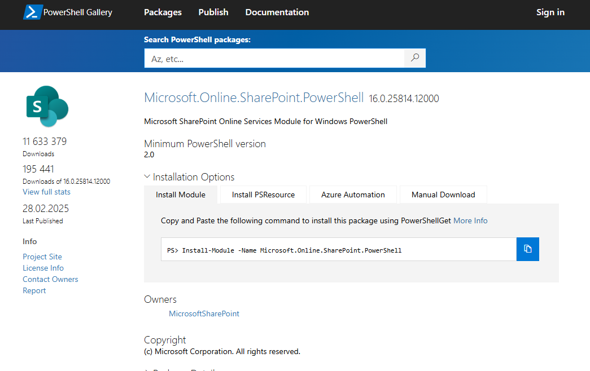Copy the Install-Module command with copy icon

point(527,249)
